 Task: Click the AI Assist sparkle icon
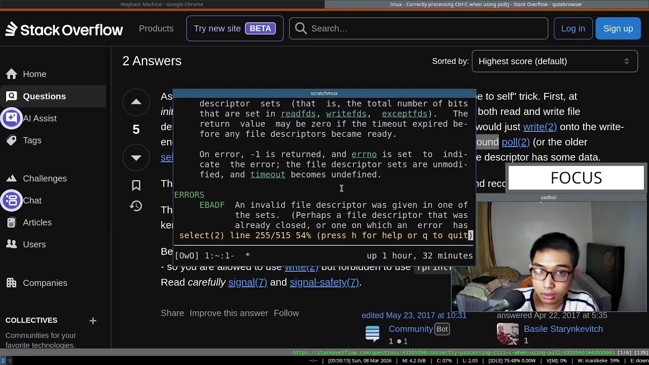click(x=12, y=118)
